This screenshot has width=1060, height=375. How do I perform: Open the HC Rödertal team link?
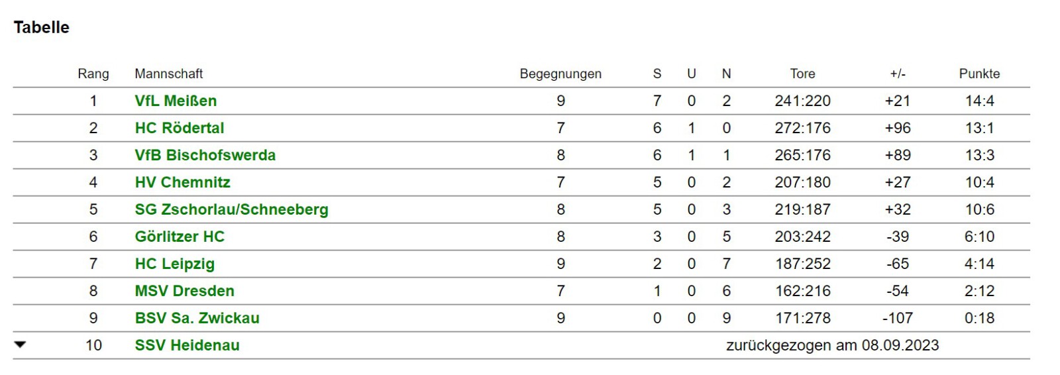tap(180, 128)
